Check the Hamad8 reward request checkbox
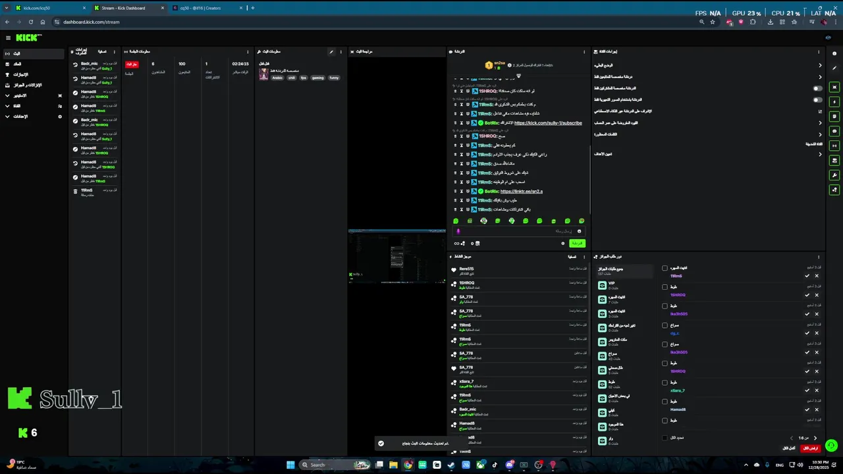The height and width of the screenshot is (474, 843). (x=665, y=402)
